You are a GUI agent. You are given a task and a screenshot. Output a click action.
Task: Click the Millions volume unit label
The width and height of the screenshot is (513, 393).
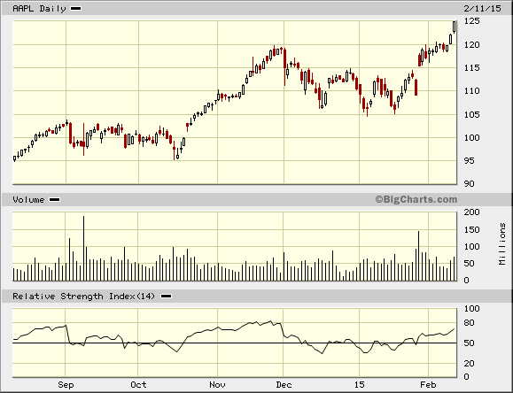coord(502,244)
